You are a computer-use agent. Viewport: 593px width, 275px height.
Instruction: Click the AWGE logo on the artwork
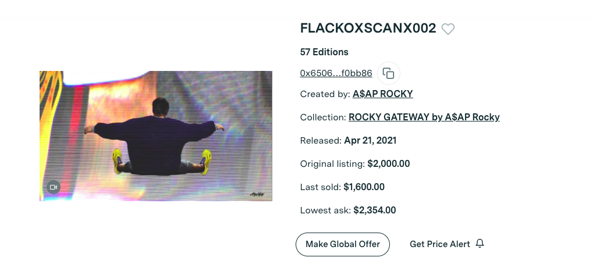click(257, 195)
